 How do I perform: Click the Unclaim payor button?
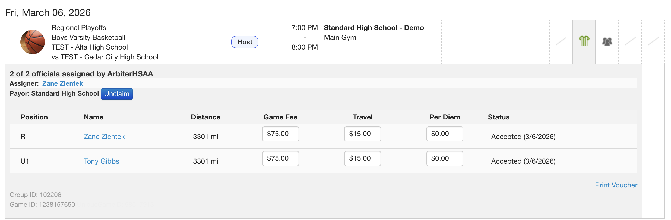click(117, 94)
